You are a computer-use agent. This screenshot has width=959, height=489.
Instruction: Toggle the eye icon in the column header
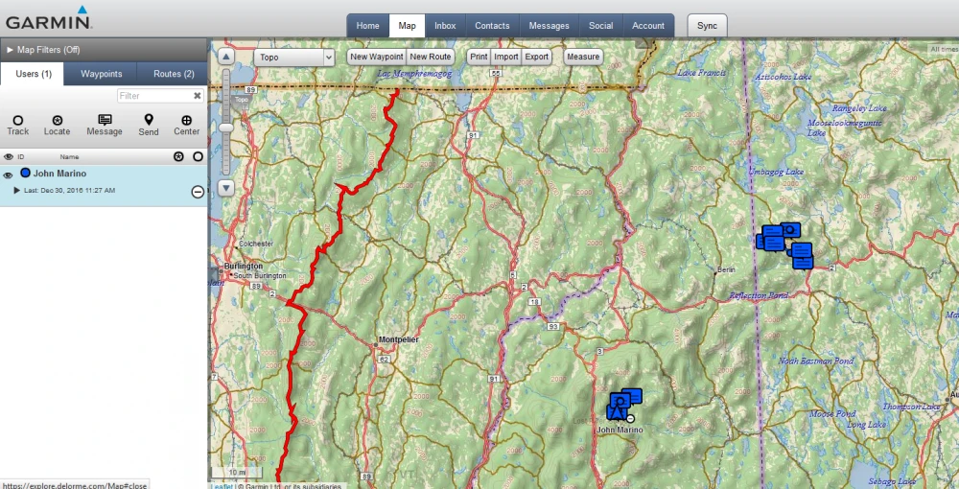8,156
